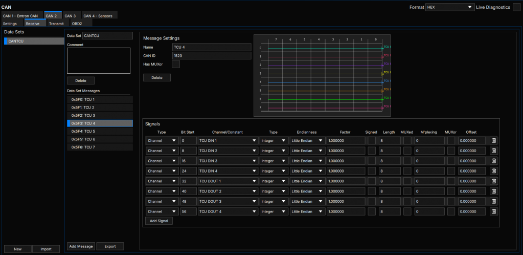Expand Endianness dropdown for TCU DIN 2
Screen dimensions: 523x255
307,151
